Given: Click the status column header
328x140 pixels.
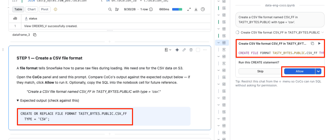Looking at the screenshot, I should (x=33, y=18).
